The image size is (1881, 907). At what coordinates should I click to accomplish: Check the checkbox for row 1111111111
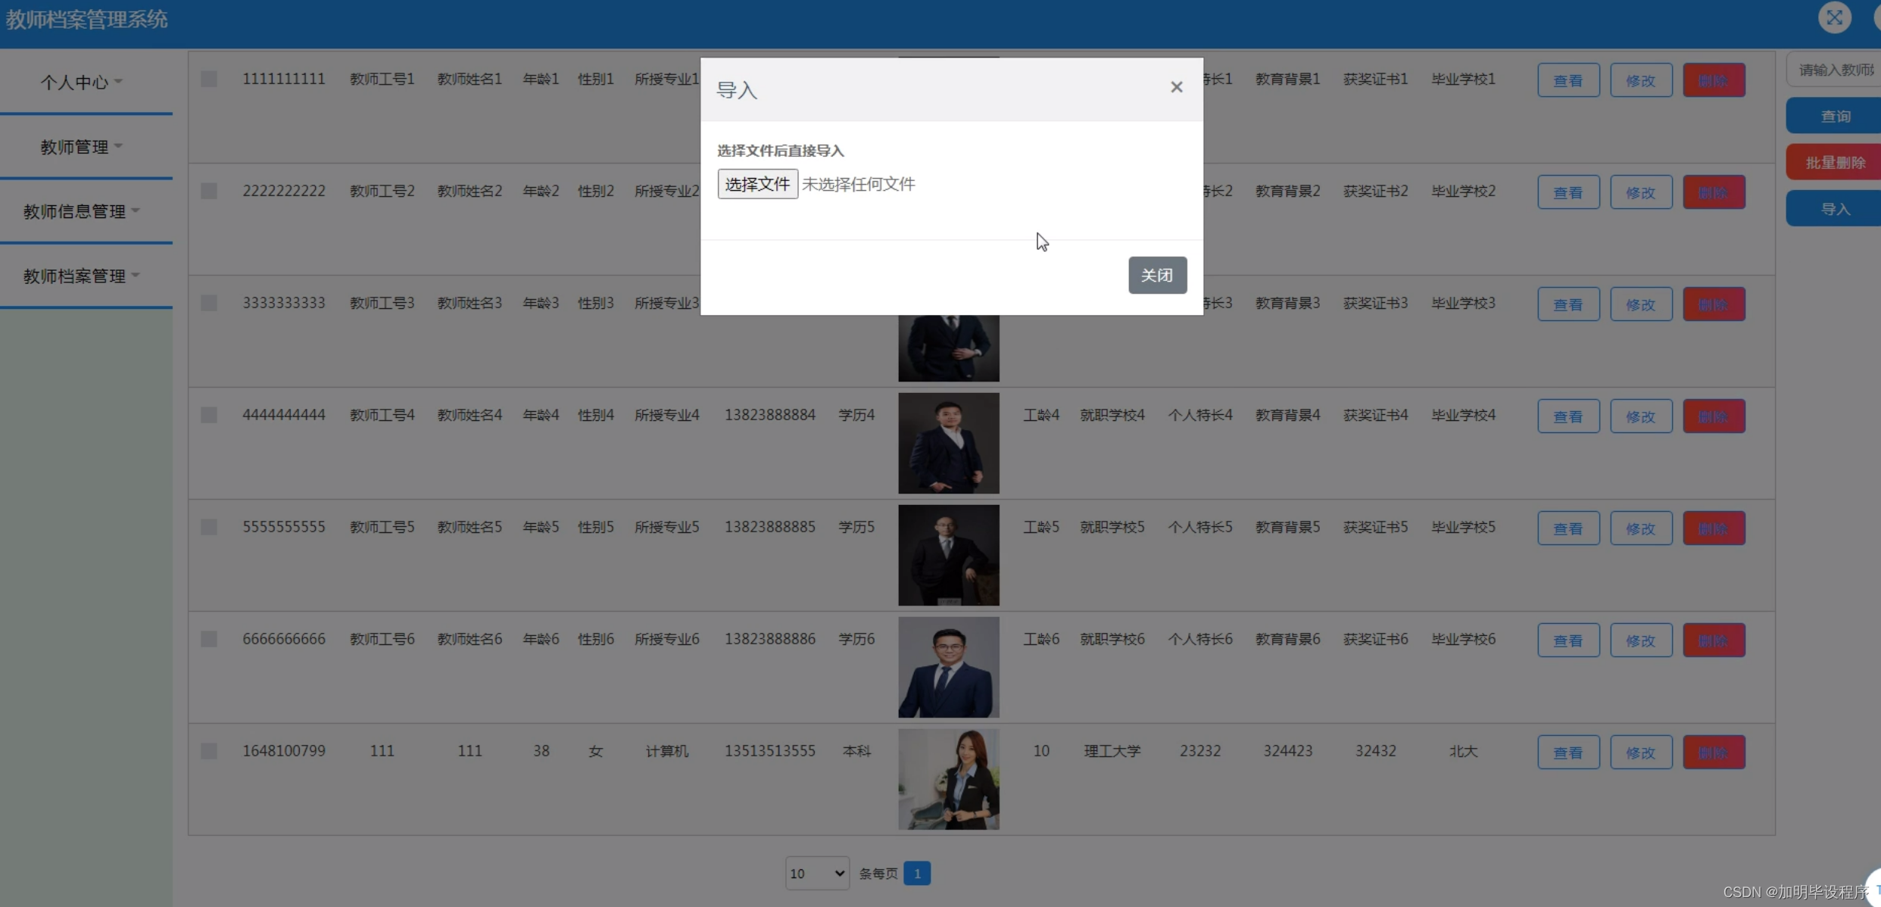tap(209, 79)
